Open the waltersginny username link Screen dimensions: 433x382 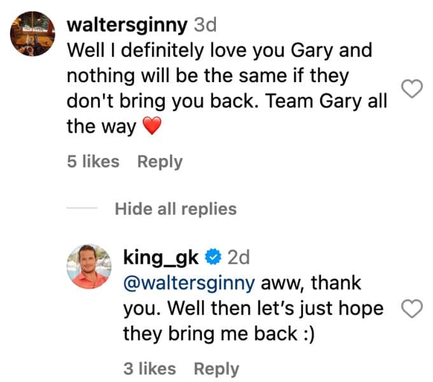click(127, 25)
